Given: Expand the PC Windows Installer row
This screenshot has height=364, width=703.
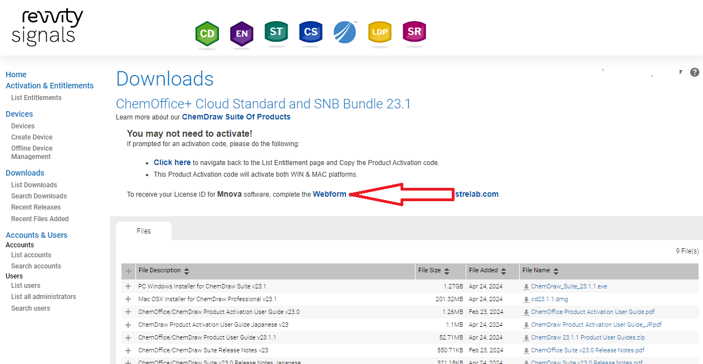Looking at the screenshot, I should coord(129,287).
